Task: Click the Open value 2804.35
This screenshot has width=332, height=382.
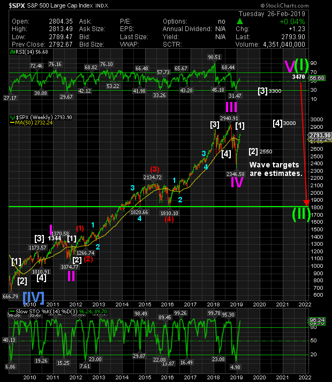Action: point(61,21)
